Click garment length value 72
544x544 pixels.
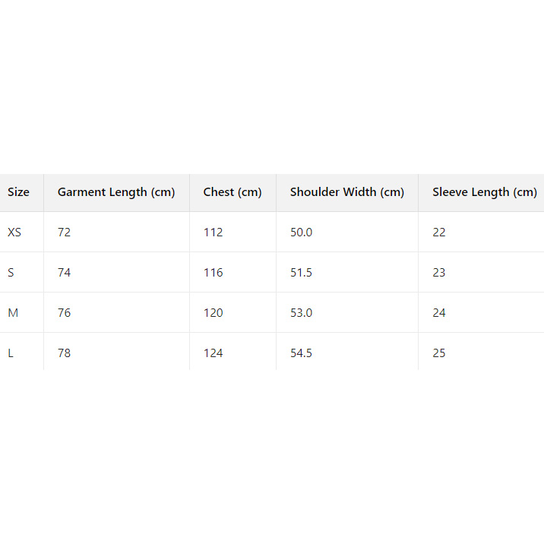pyautogui.click(x=64, y=232)
